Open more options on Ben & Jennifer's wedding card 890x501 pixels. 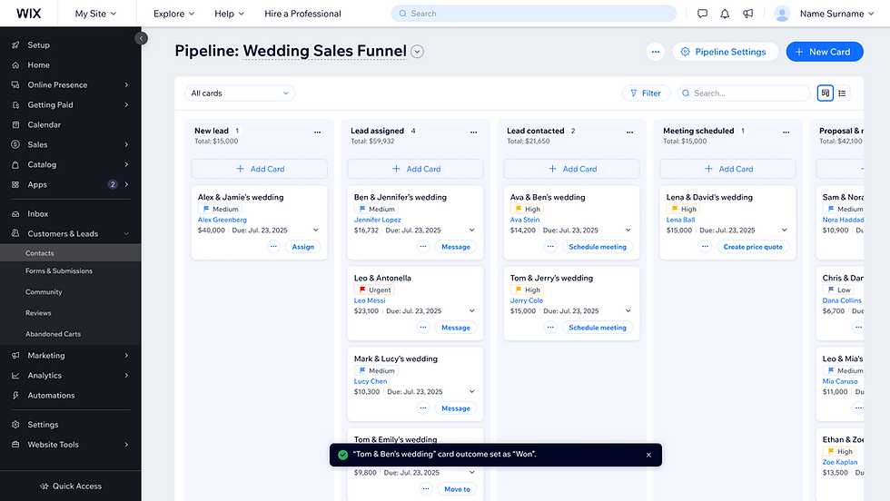(x=423, y=247)
